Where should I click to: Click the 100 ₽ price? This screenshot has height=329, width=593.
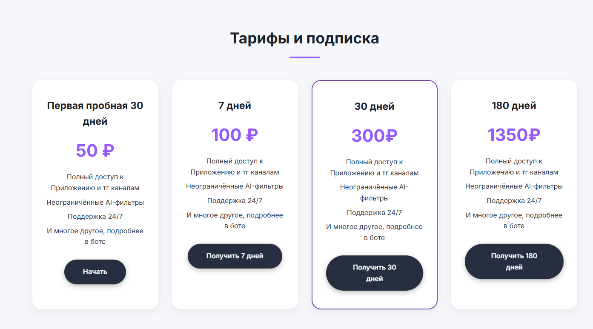[x=235, y=134]
